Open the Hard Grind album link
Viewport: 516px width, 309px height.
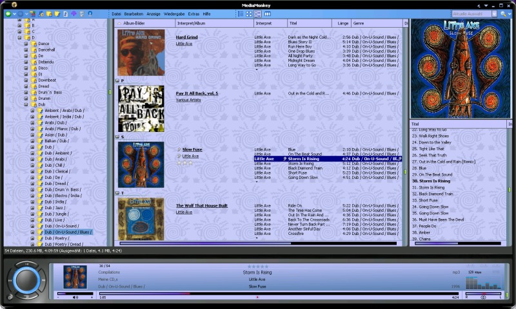pyautogui.click(x=186, y=37)
